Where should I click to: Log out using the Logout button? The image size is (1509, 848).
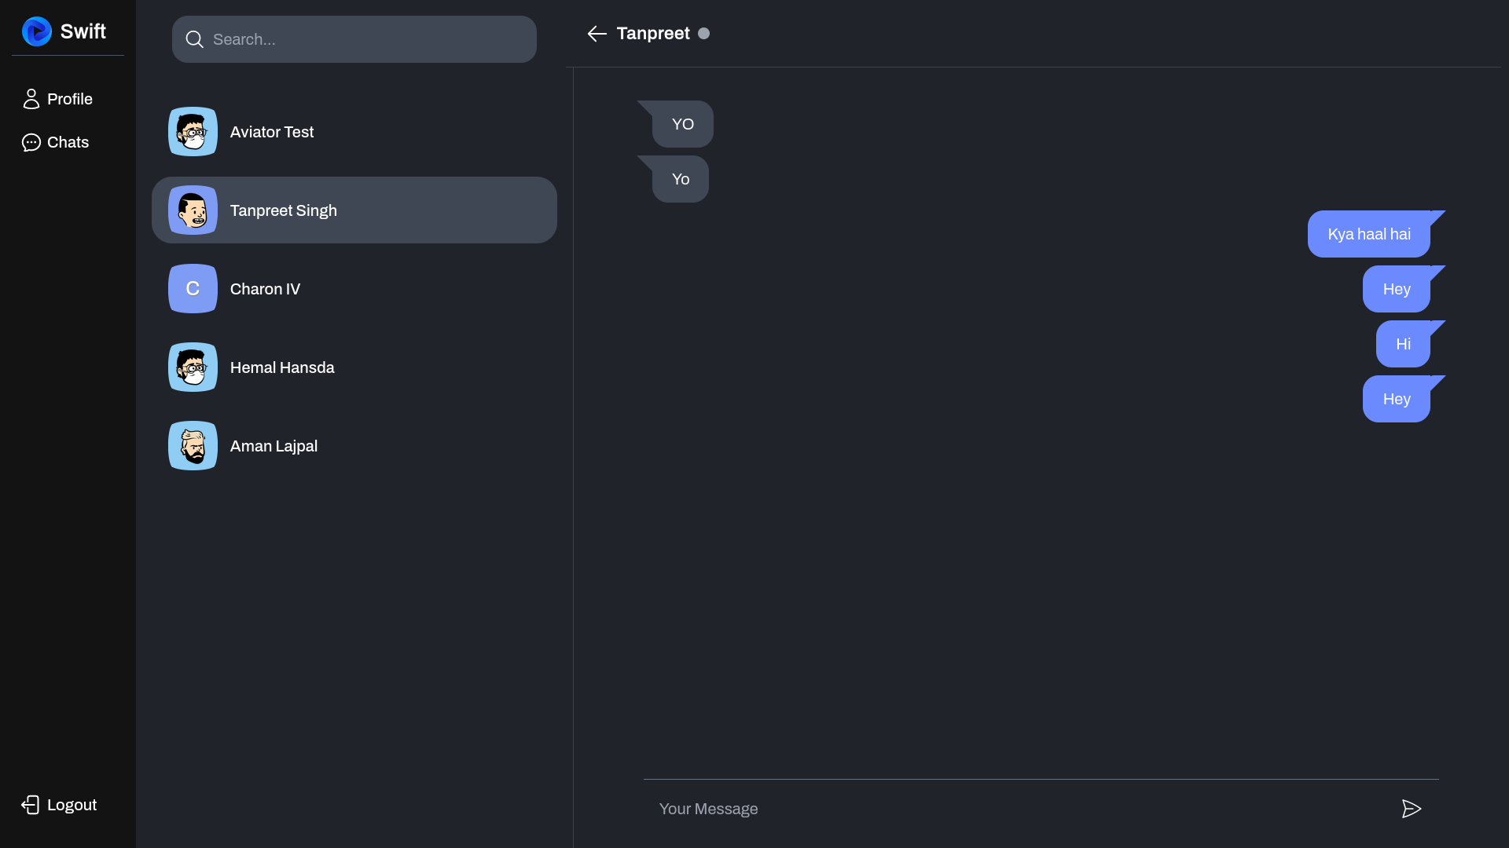coord(71,805)
